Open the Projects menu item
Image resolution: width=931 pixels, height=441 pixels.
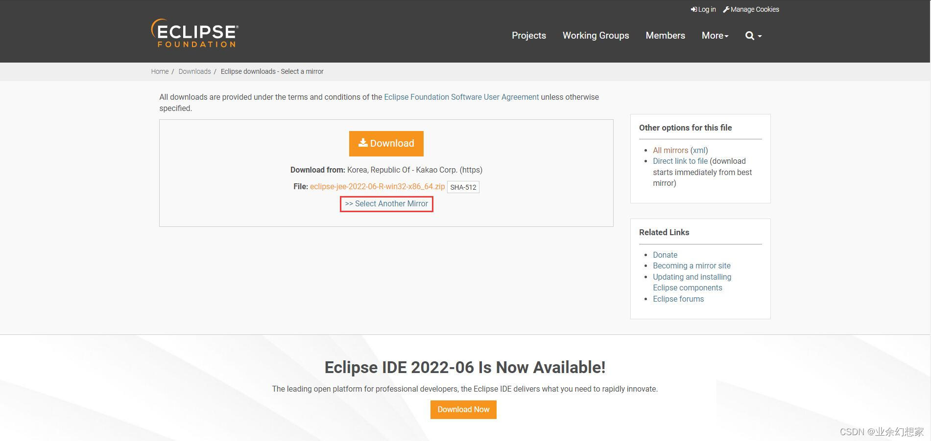click(x=529, y=35)
